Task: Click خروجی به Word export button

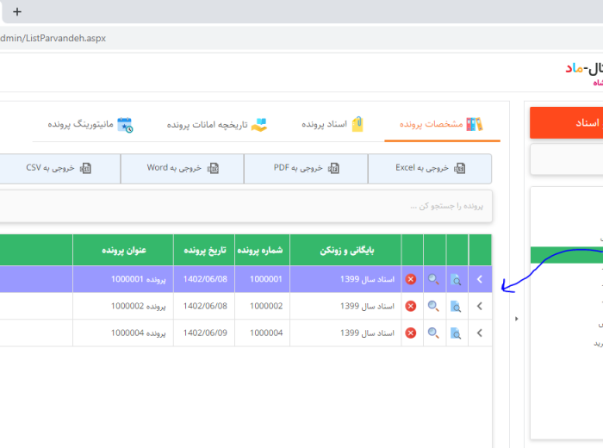Action: (x=182, y=169)
